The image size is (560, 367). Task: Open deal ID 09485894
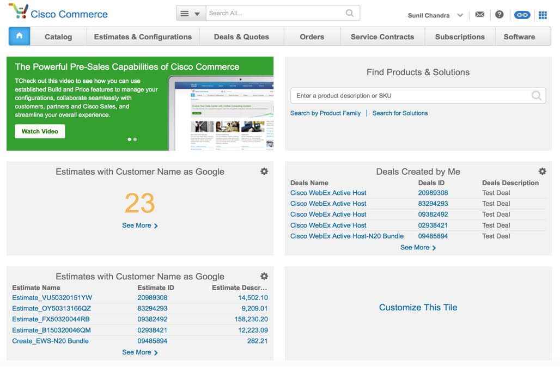pyautogui.click(x=433, y=236)
